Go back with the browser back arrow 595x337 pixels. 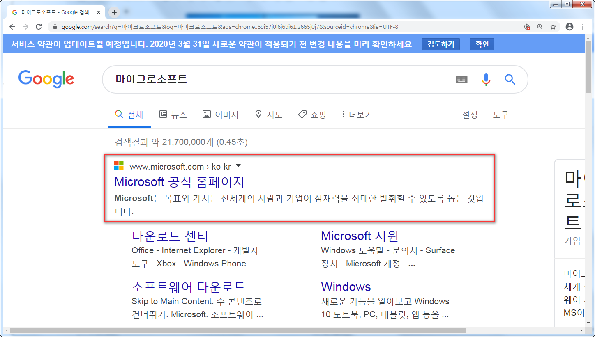pyautogui.click(x=12, y=27)
